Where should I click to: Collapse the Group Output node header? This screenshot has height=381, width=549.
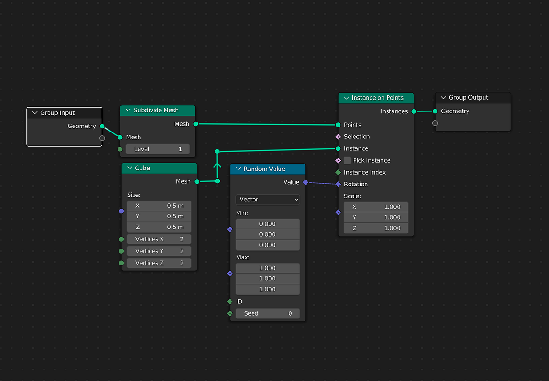pos(443,97)
